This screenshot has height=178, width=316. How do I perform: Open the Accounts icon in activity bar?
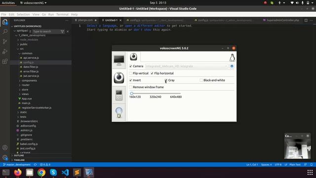tap(5, 147)
